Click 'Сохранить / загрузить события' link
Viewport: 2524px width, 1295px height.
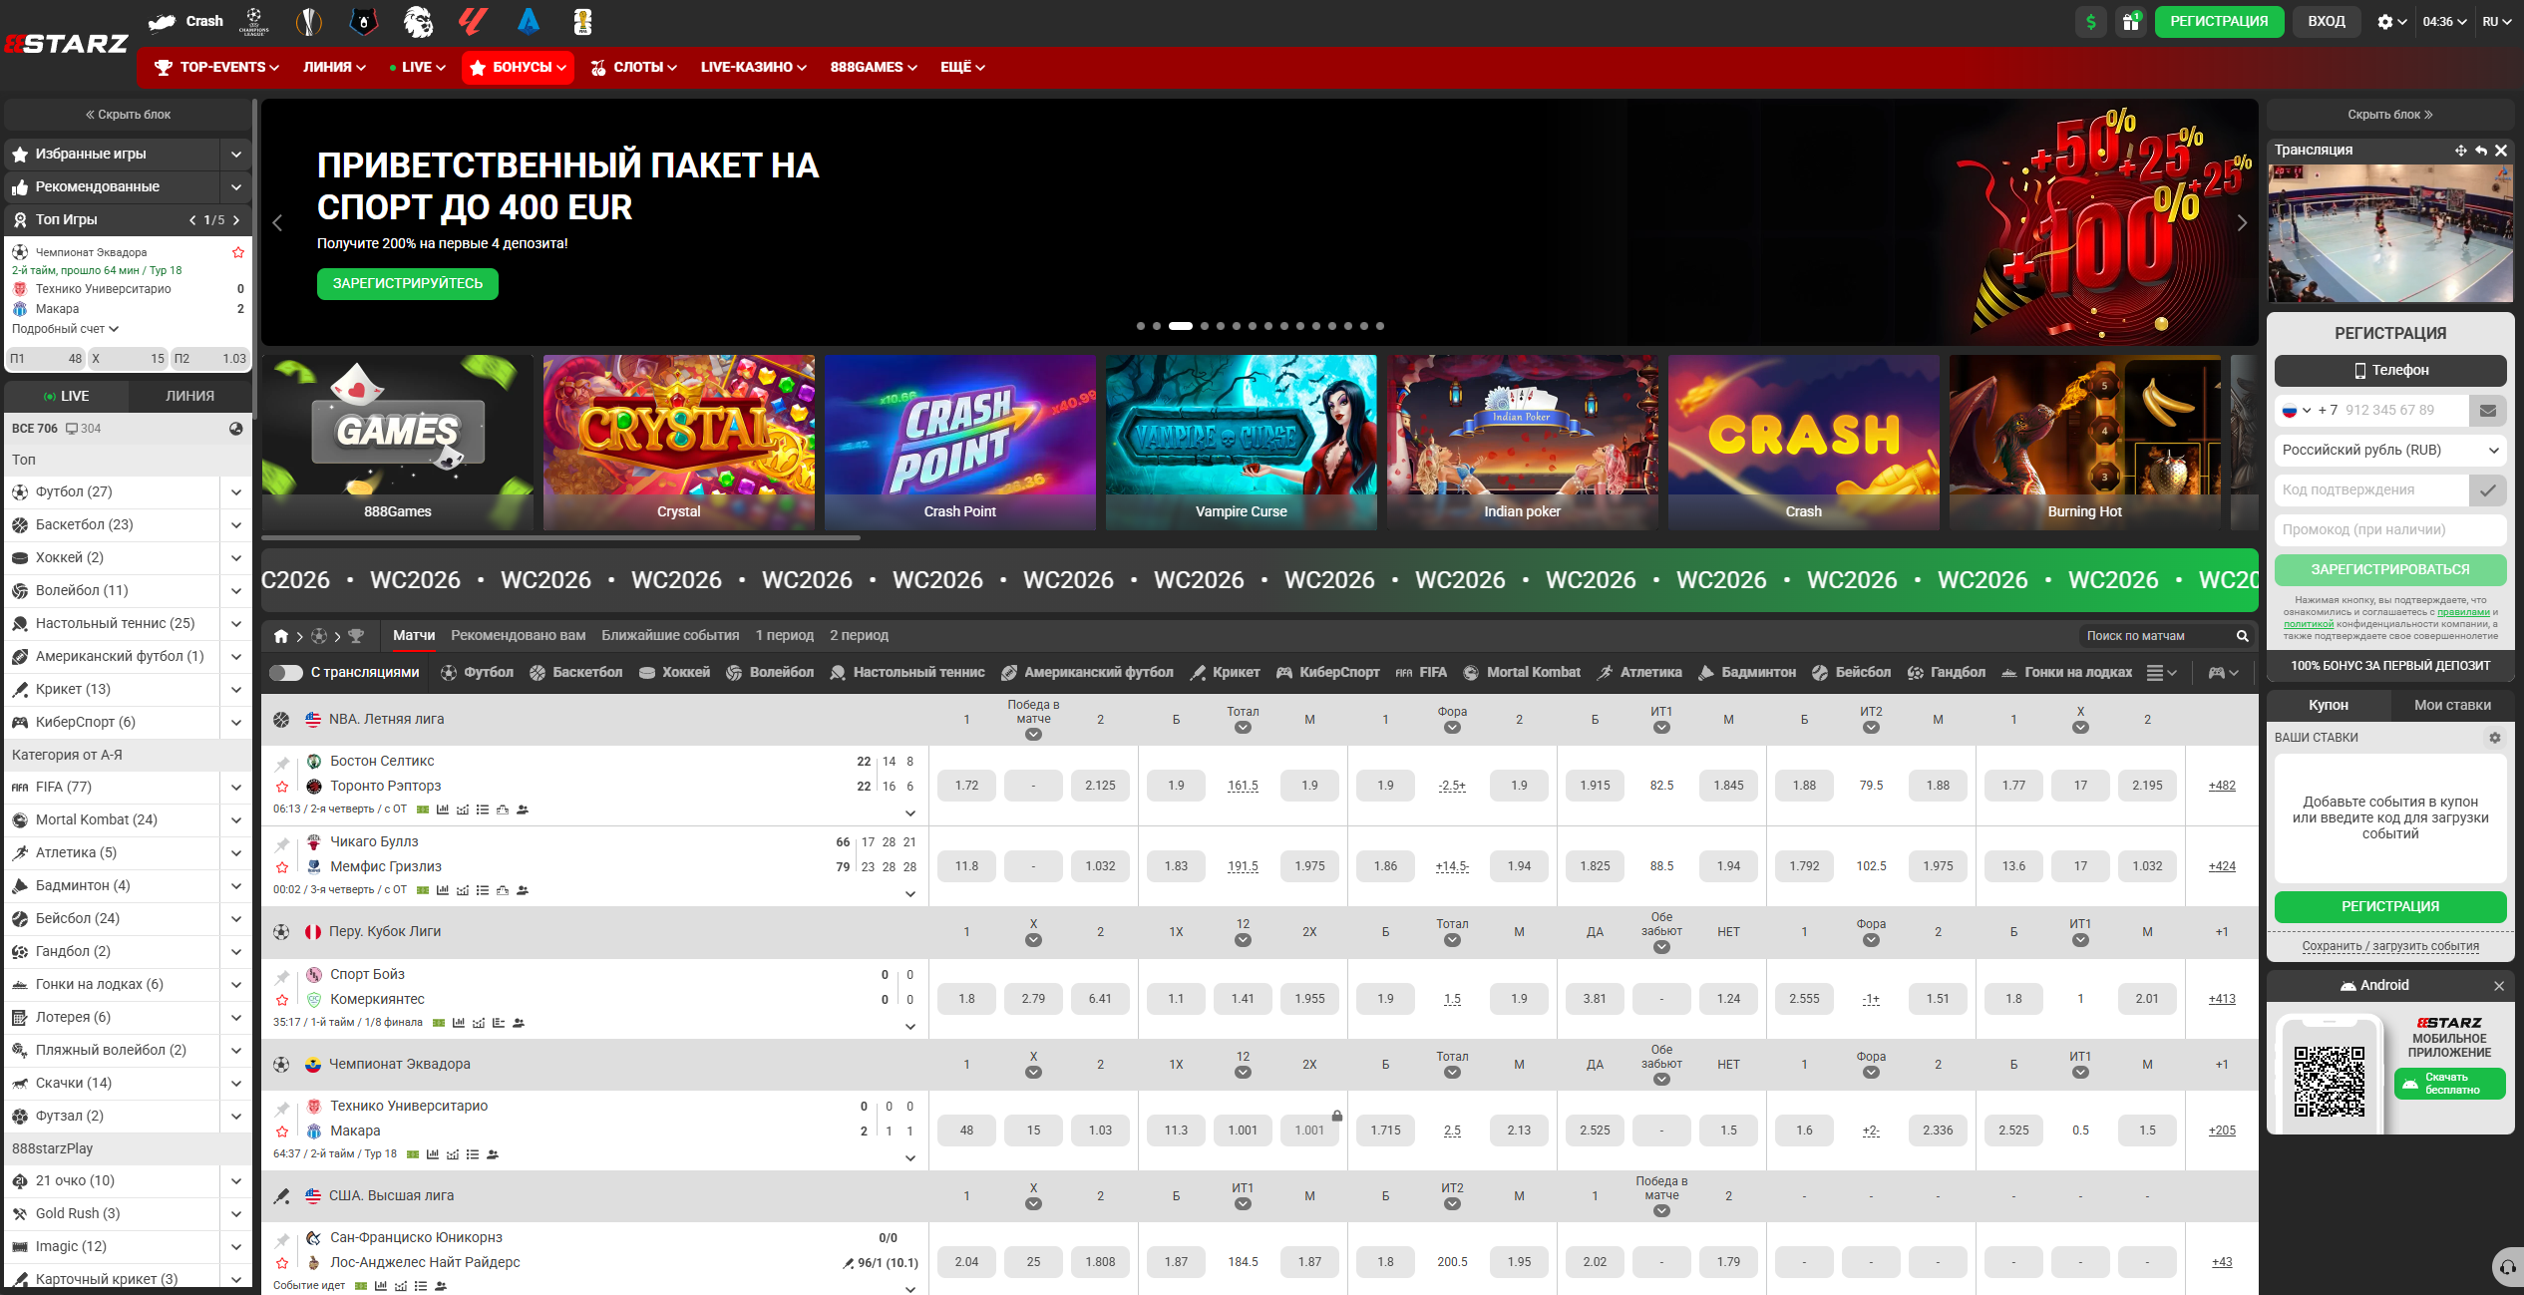click(x=2390, y=946)
